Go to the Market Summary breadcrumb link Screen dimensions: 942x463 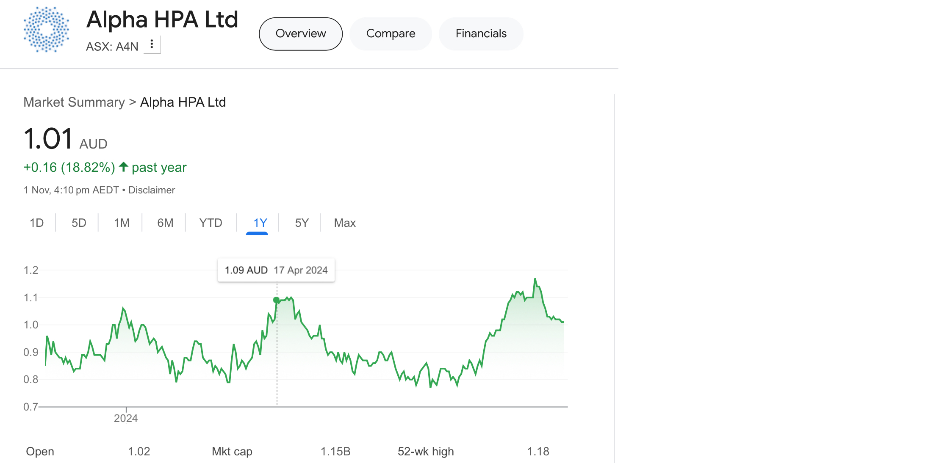click(74, 102)
